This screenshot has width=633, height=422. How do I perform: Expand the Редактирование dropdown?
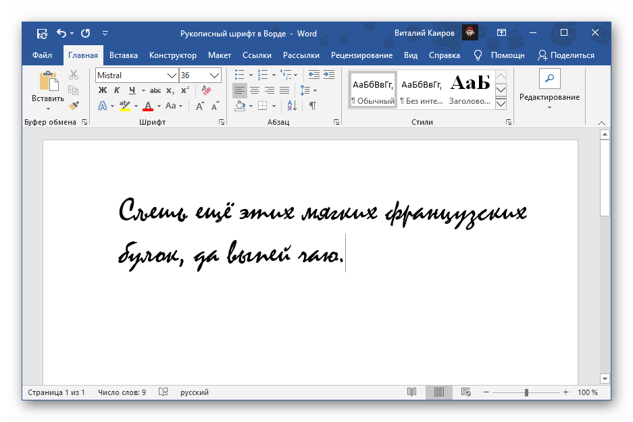549,97
